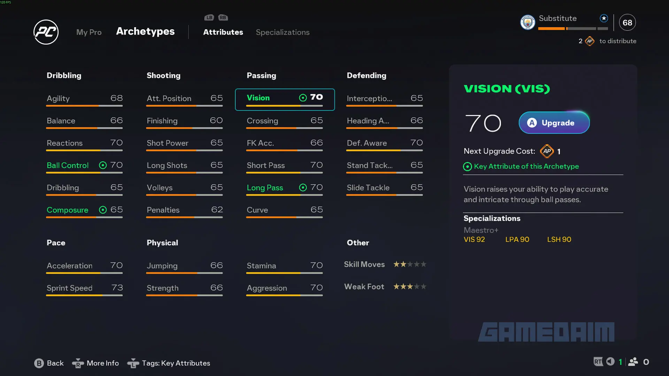Image resolution: width=669 pixels, height=376 pixels.
Task: Click the voice speaker icon near RT
Action: [610, 361]
